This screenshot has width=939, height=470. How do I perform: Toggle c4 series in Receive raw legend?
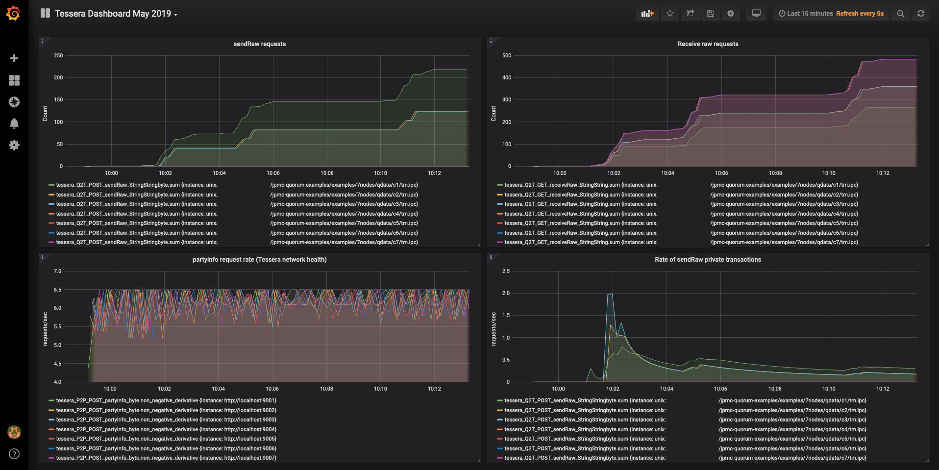coord(681,214)
